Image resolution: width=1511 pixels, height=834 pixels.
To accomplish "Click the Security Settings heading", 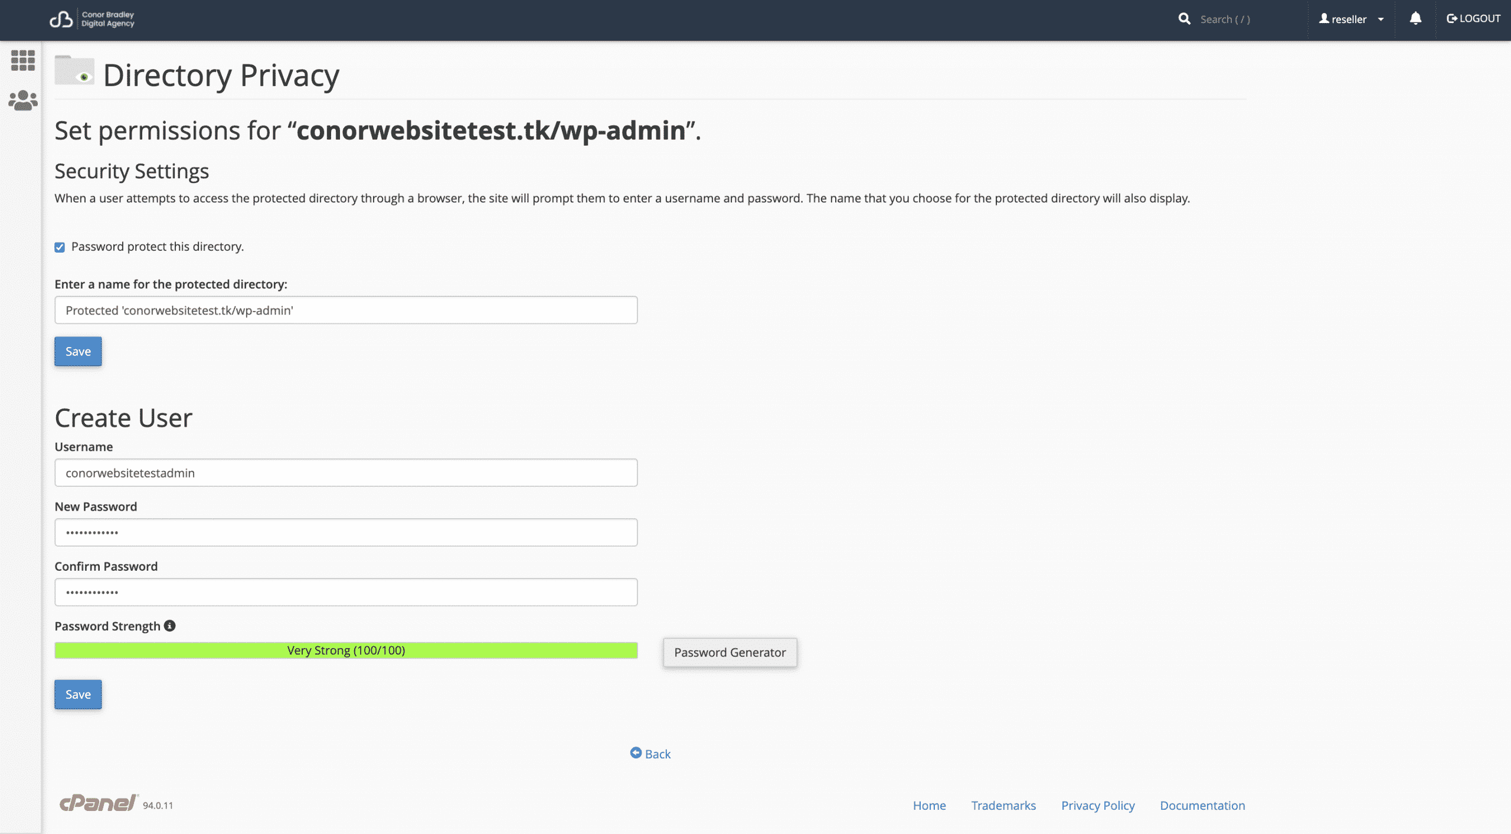I will [x=132, y=171].
